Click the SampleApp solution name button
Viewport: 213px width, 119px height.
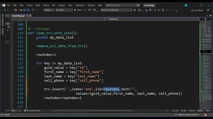click(149, 5)
